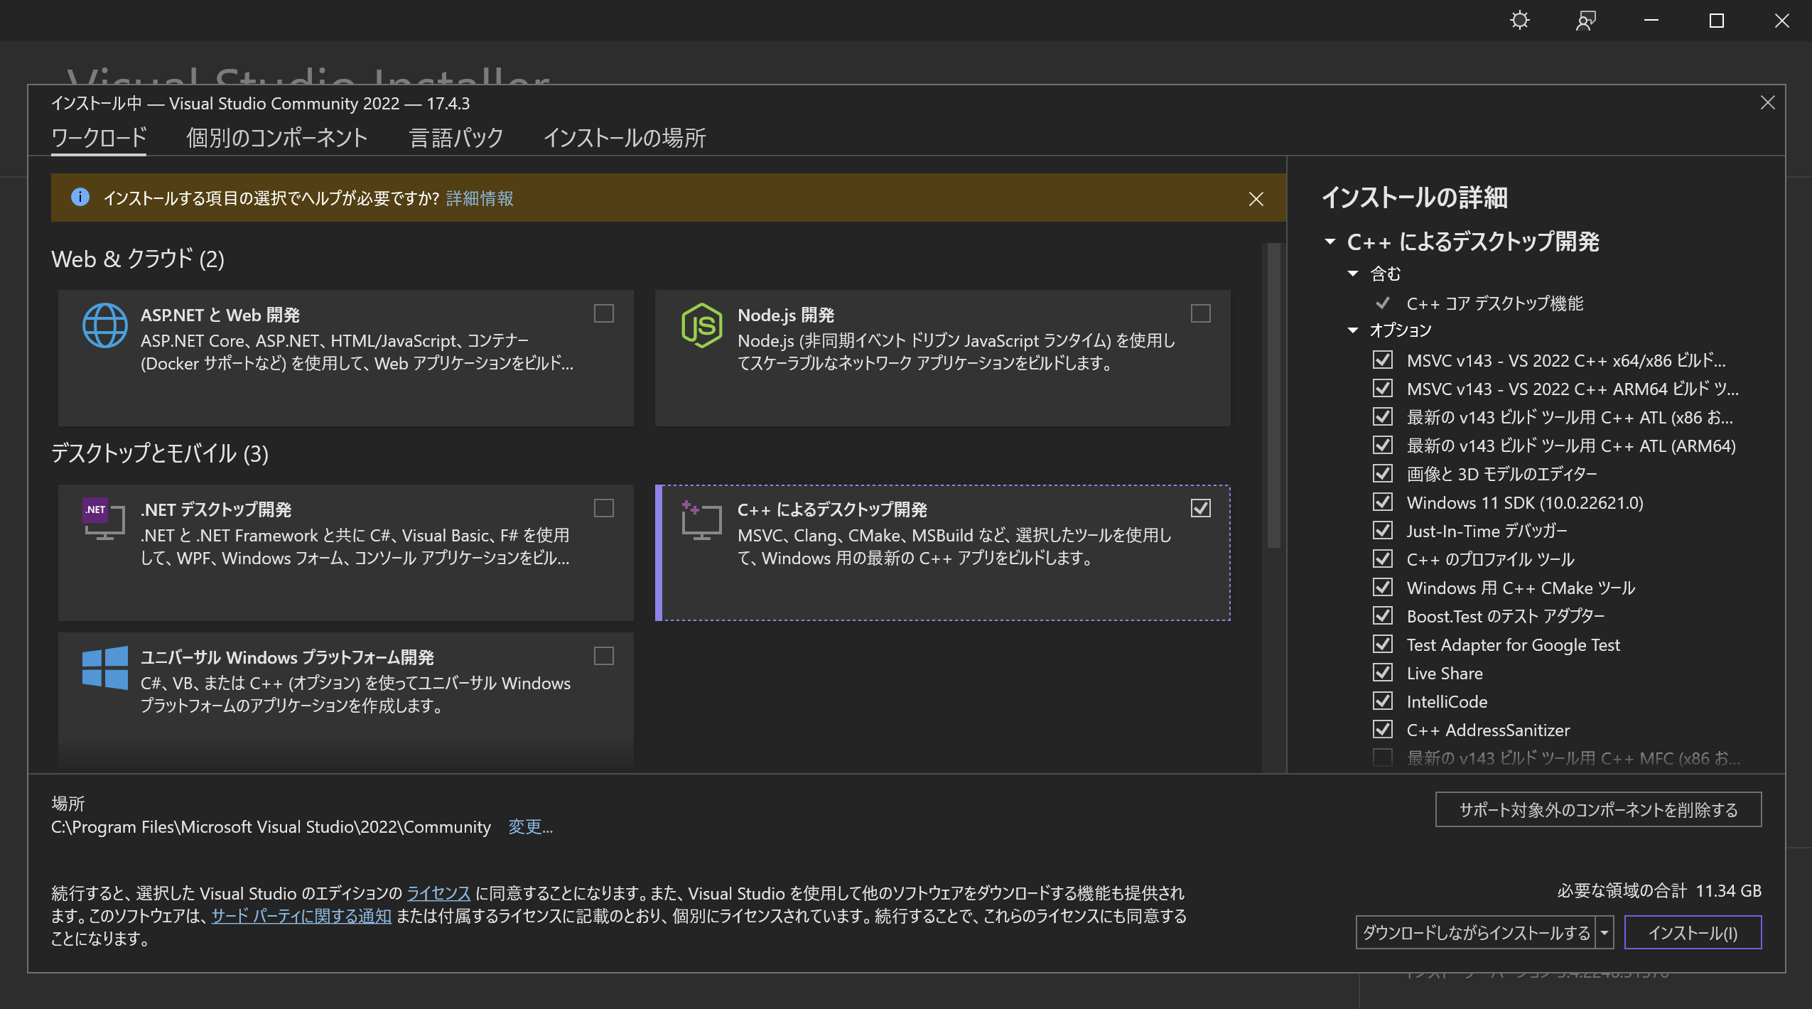
Task: Check the .NET デスクトップ開発 workload
Action: tap(603, 508)
